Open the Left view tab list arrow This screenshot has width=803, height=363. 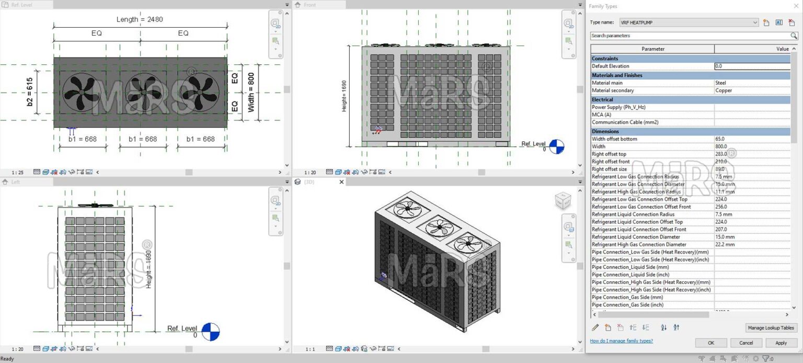[287, 182]
